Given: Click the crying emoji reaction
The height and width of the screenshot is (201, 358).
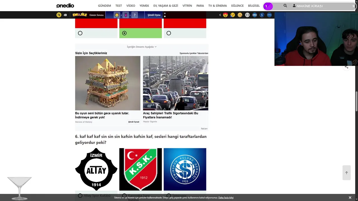Looking at the screenshot, I should 233,15.
